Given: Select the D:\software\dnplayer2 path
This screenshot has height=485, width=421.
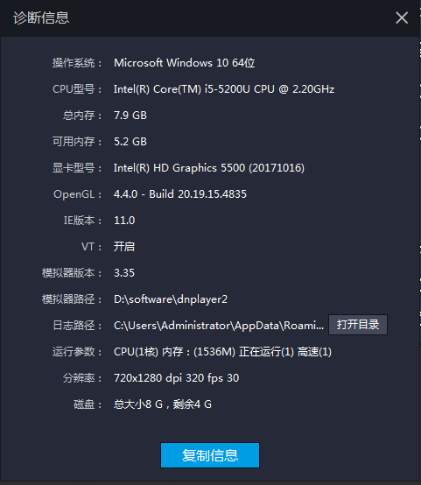Looking at the screenshot, I should pyautogui.click(x=171, y=299).
